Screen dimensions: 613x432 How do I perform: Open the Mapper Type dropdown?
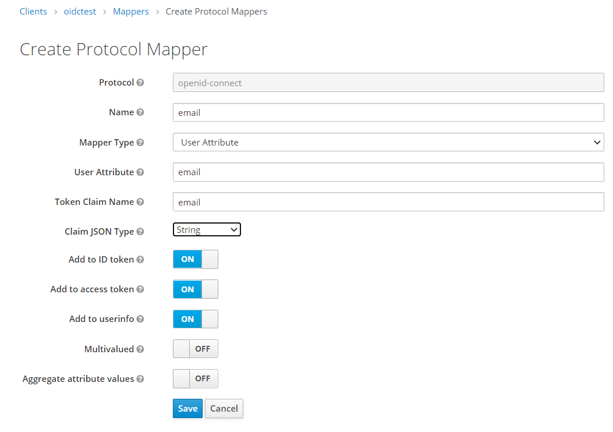point(388,143)
